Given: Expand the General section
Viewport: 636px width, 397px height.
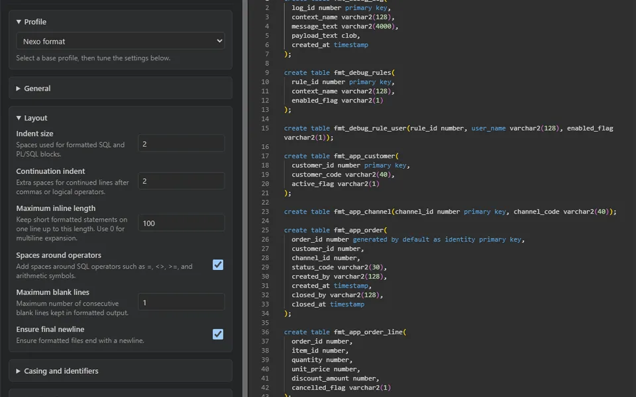Looking at the screenshot, I should (33, 88).
